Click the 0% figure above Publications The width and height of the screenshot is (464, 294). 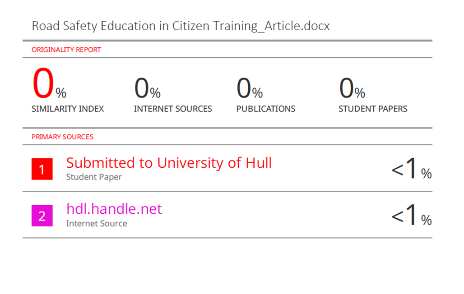coord(250,88)
